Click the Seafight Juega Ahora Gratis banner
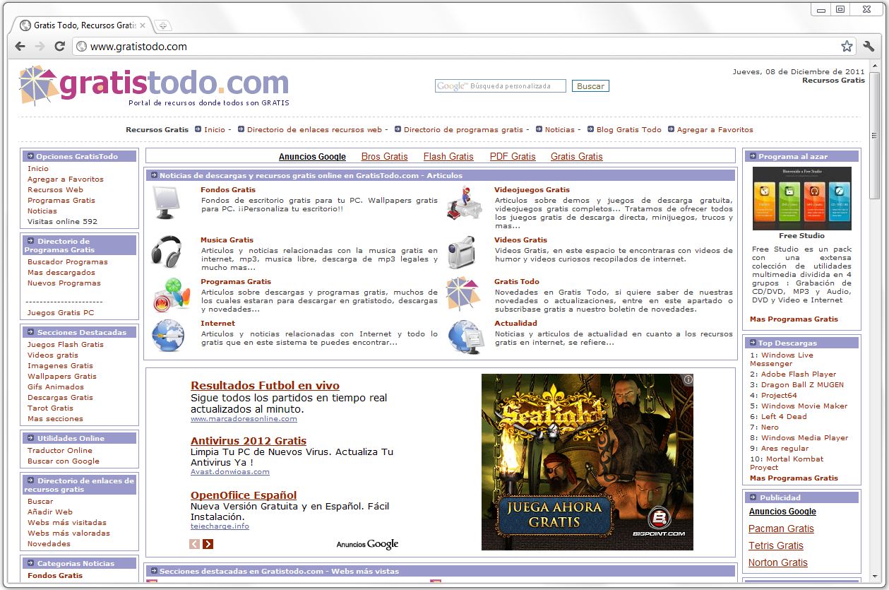This screenshot has width=889, height=590. coord(587,462)
